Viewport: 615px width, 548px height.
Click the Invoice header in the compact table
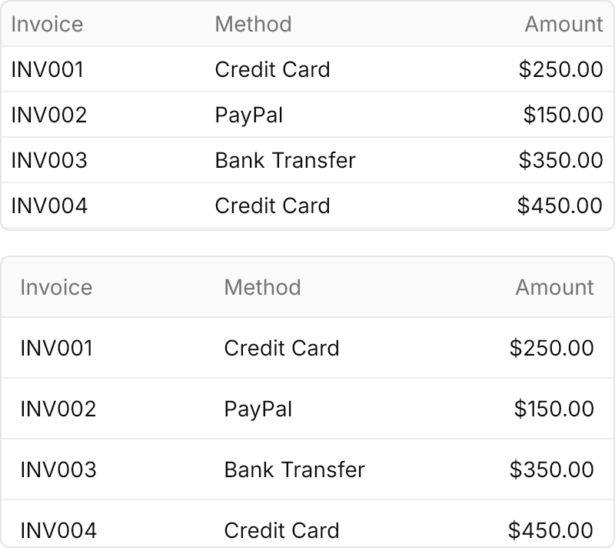(x=47, y=25)
